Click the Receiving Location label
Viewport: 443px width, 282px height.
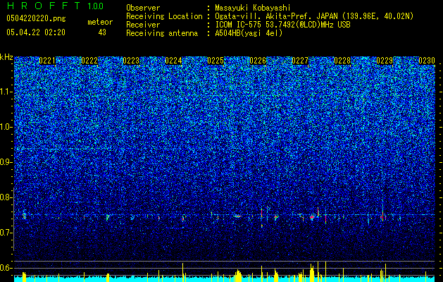[164, 16]
